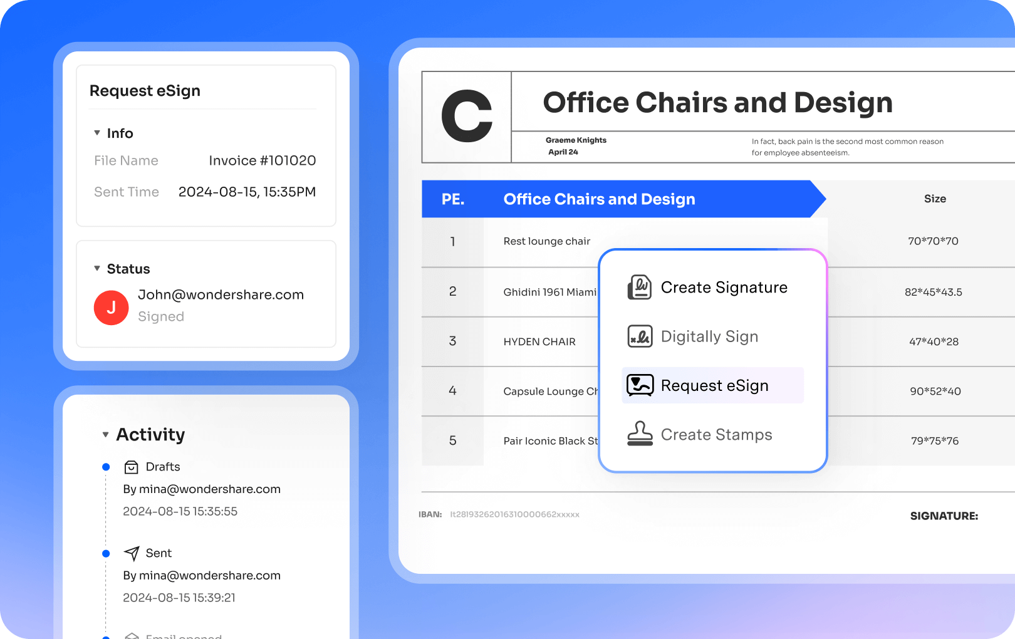Click the SIGNATURE: field label
Screen dimensions: 1015x639
point(944,516)
